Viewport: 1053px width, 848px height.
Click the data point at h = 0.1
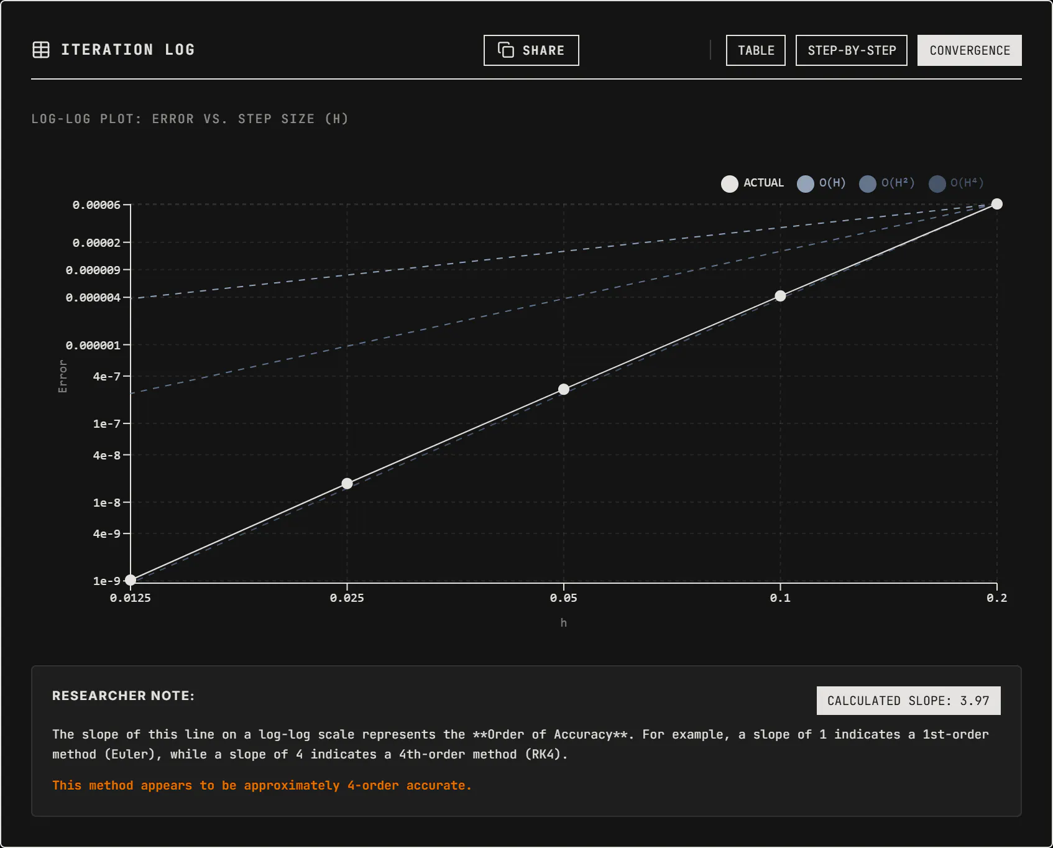[780, 296]
